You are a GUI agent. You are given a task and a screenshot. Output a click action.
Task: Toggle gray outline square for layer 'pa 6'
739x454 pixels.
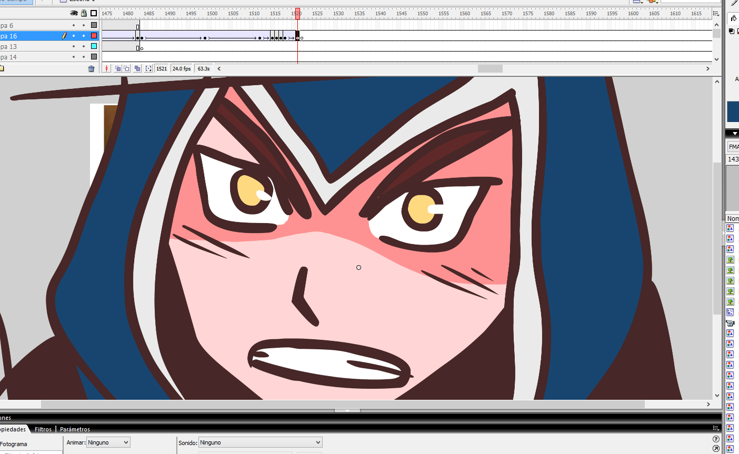tap(94, 25)
